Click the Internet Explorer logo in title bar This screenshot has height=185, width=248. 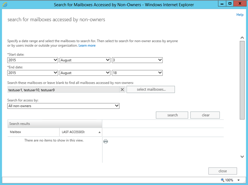click(5, 4)
